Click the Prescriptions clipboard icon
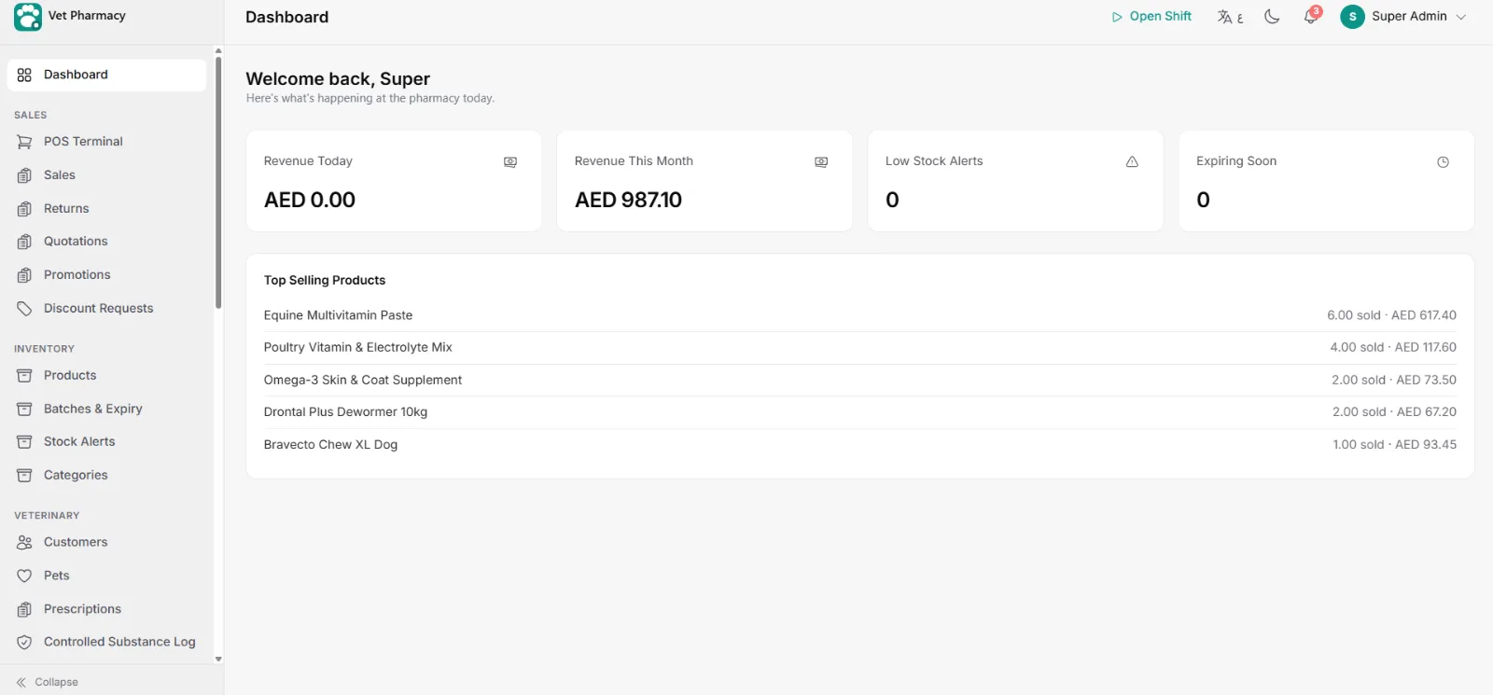 click(24, 610)
